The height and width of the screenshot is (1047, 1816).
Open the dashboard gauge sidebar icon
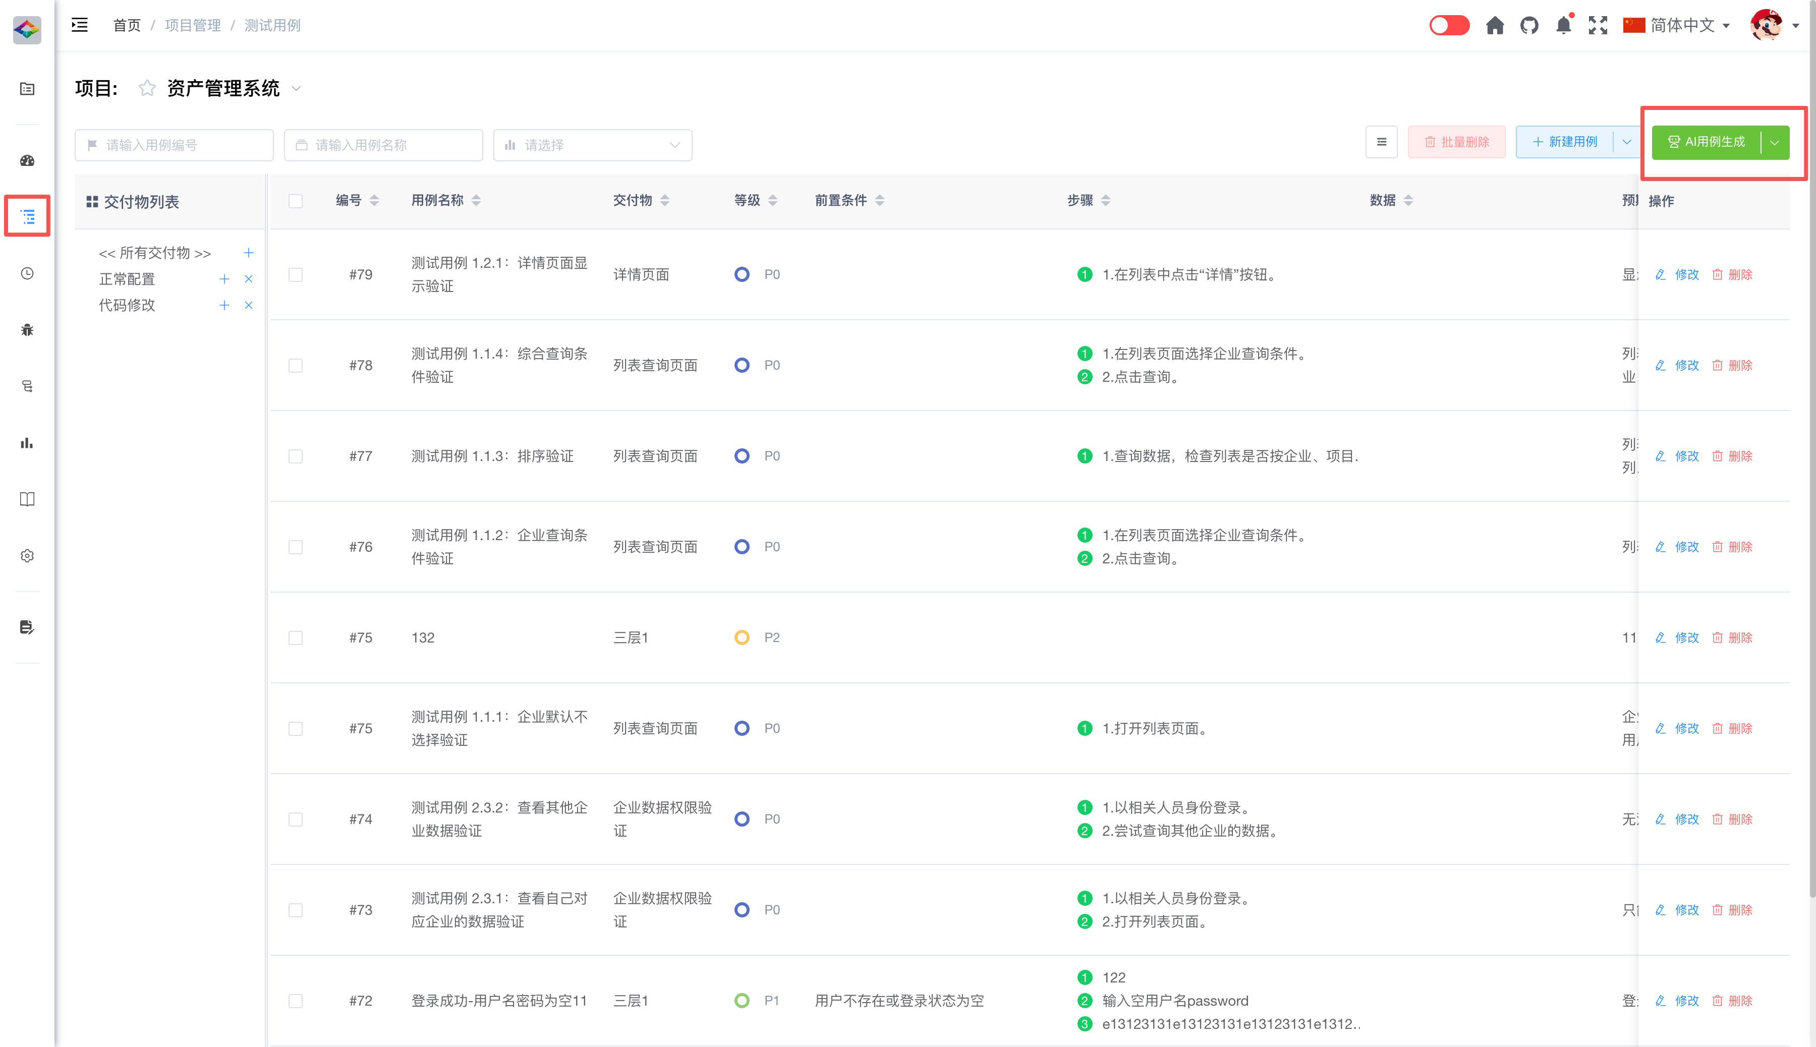27,160
